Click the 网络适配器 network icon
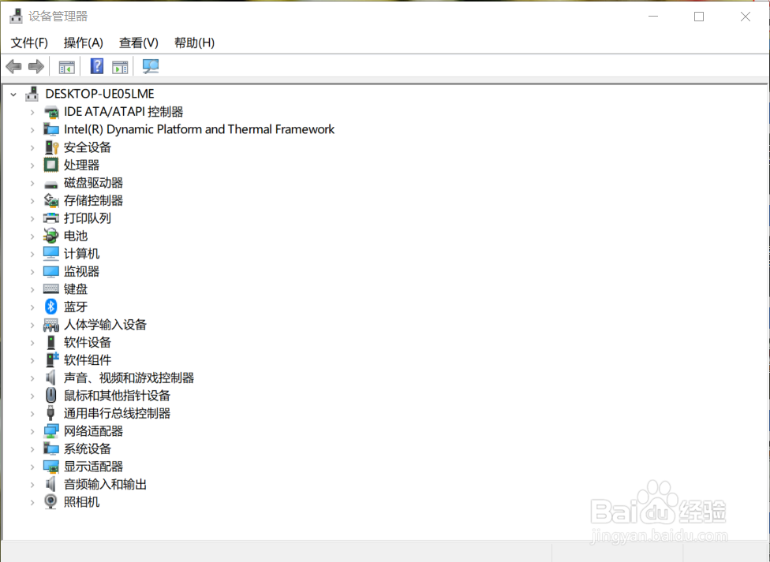770x562 pixels. pos(51,431)
